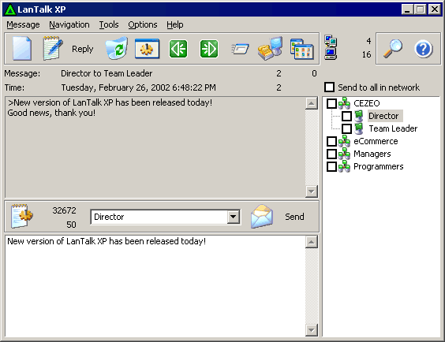Click the blue question mark help icon
This screenshot has width=445, height=342.
pyautogui.click(x=424, y=49)
